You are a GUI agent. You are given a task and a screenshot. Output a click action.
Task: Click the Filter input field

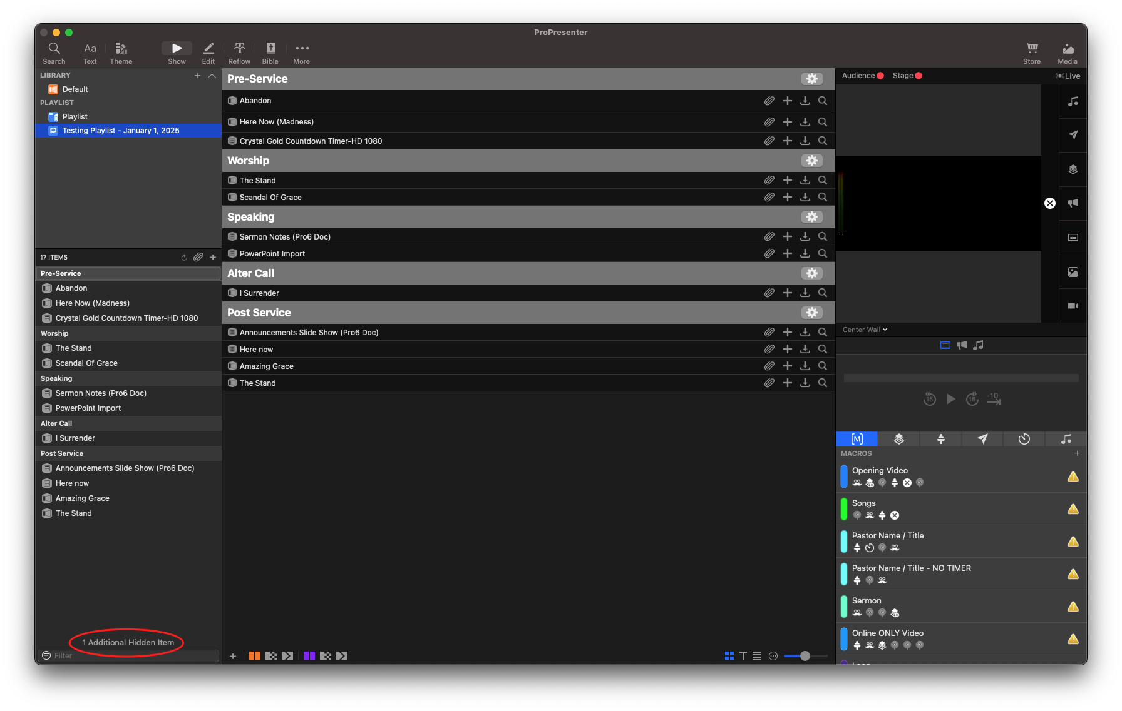(x=130, y=656)
